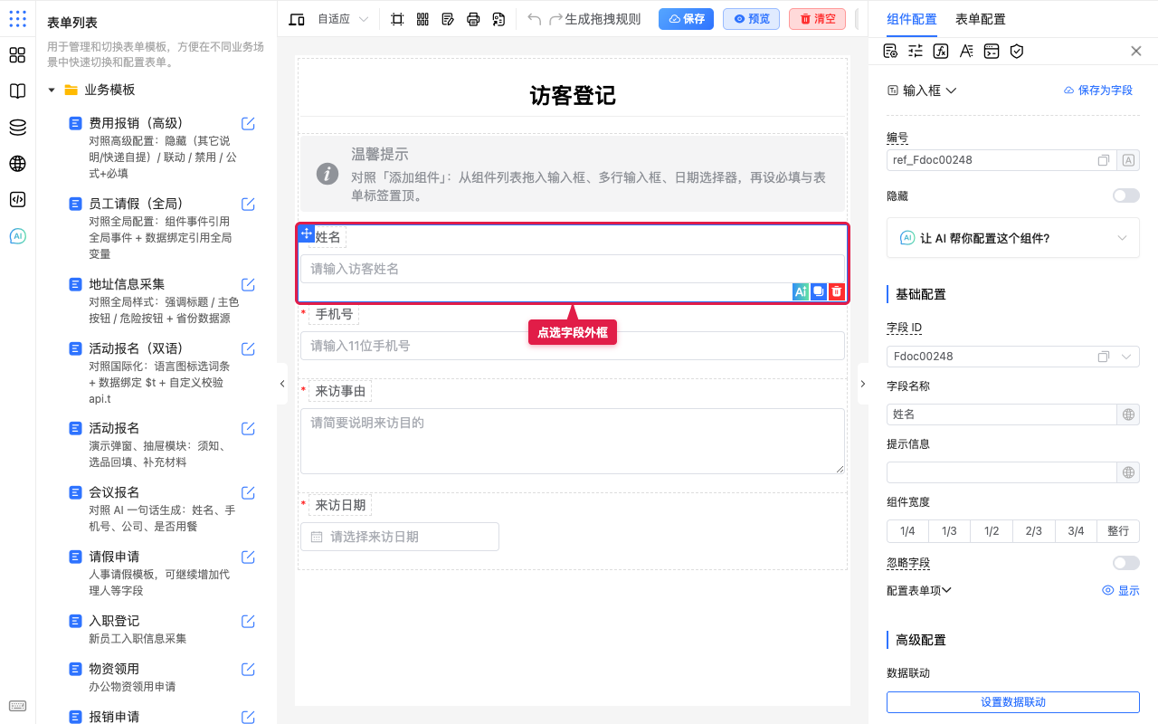Image resolution: width=1158 pixels, height=724 pixels.
Task: Set component width to 整行
Action: (1118, 531)
